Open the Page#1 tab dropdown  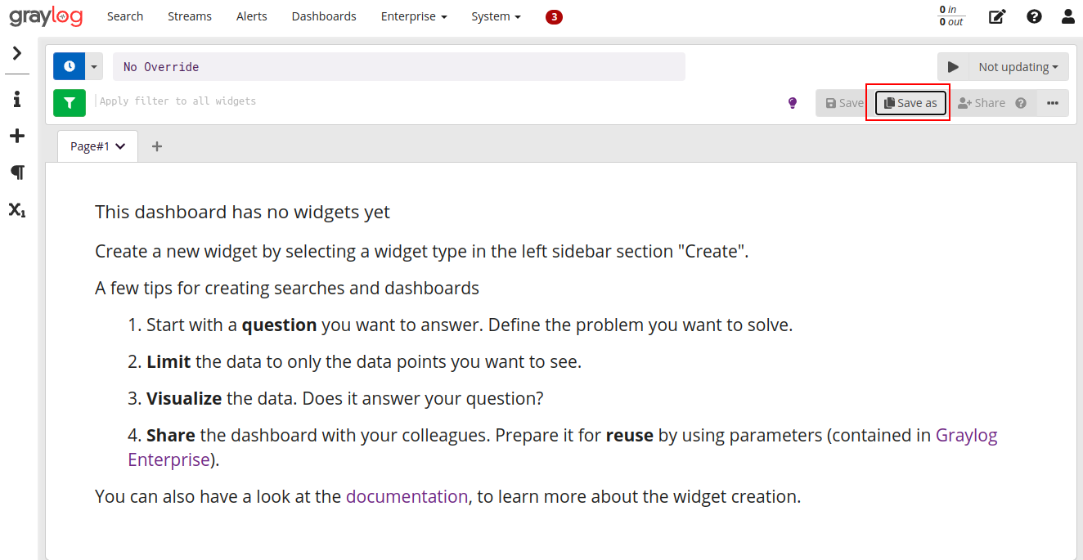[x=97, y=146]
